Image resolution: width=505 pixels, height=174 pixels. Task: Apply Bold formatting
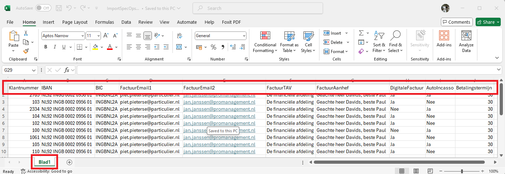pyautogui.click(x=46, y=47)
